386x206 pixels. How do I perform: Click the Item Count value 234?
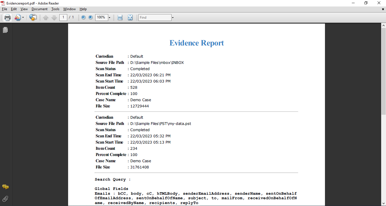pos(134,149)
